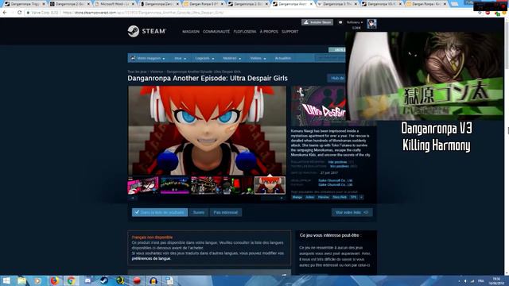Click the Action tag
Screen dimensions: 509x286
click(310, 197)
